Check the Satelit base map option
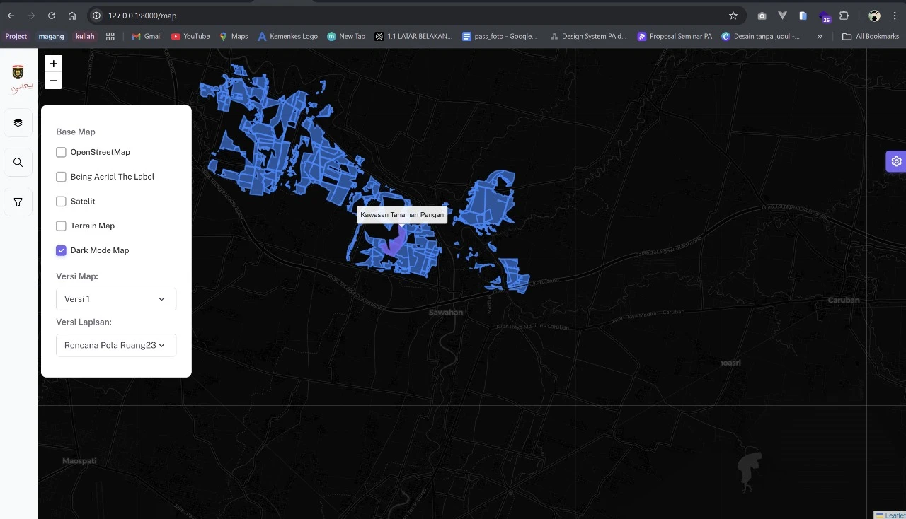 62,202
